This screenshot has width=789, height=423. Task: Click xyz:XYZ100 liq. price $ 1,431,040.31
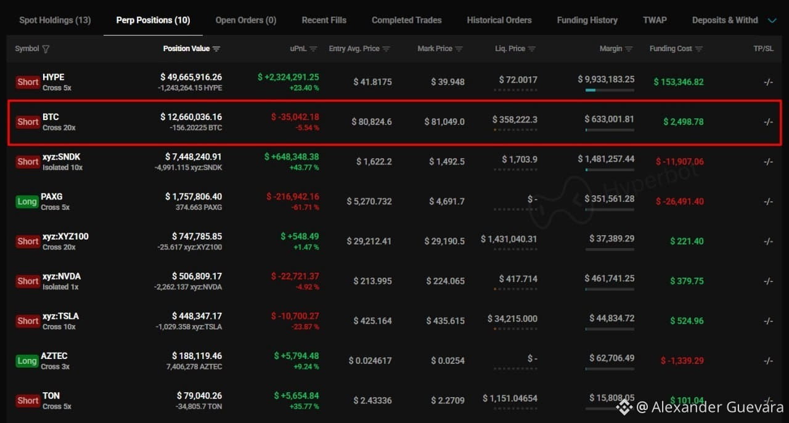pyautogui.click(x=509, y=239)
